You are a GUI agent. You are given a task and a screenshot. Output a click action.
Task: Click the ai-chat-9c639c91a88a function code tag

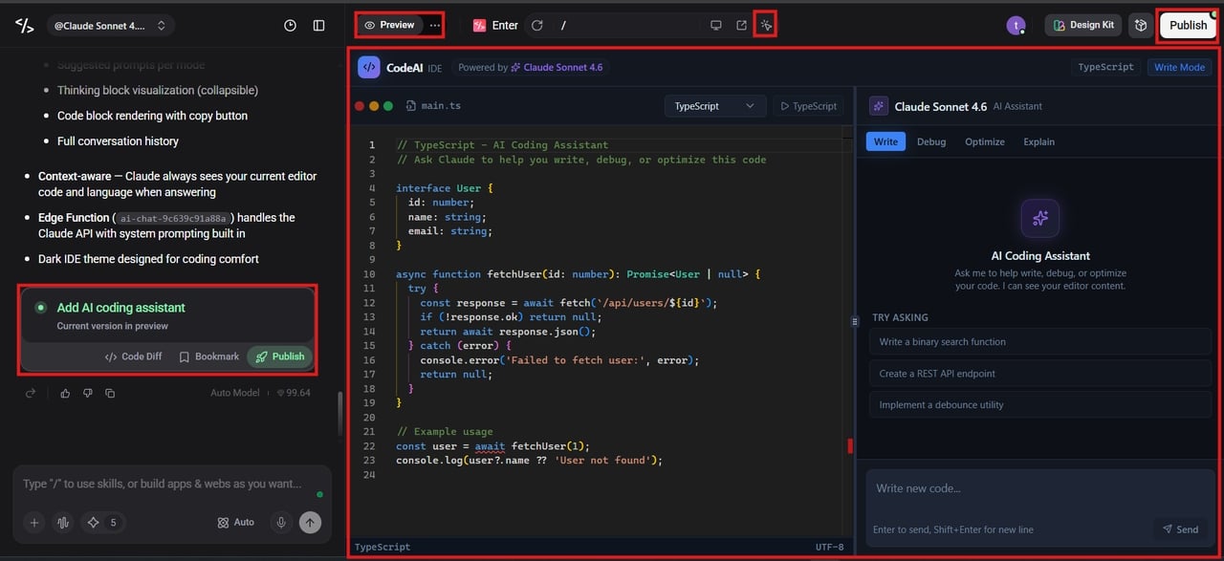click(174, 218)
